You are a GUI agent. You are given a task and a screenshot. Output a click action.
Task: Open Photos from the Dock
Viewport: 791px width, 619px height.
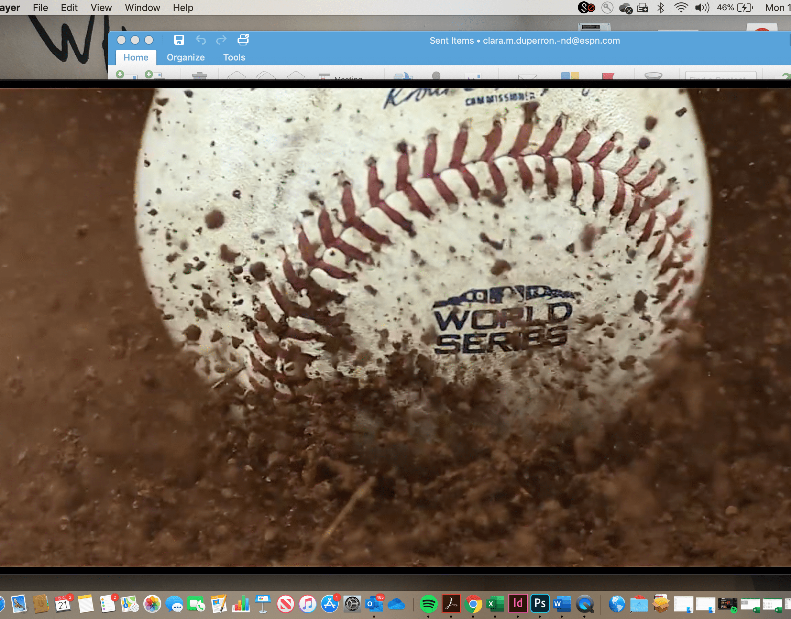pos(152,604)
